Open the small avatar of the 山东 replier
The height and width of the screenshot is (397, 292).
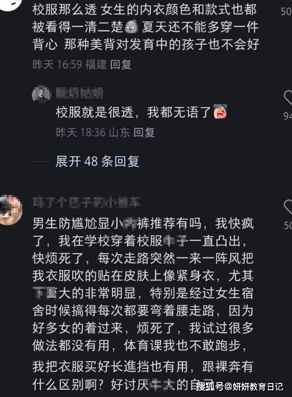[41, 95]
